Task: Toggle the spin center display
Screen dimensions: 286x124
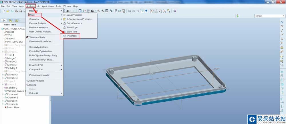Action: (x=84, y=11)
